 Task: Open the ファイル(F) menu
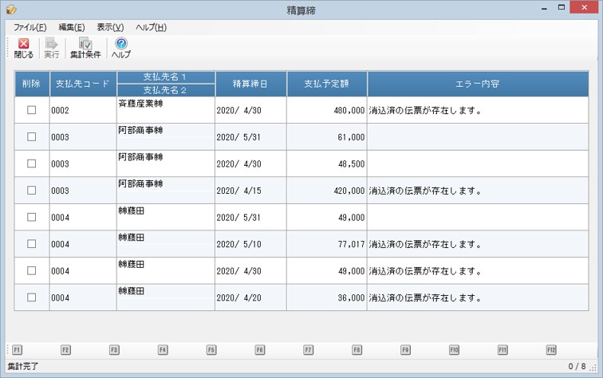click(x=30, y=27)
